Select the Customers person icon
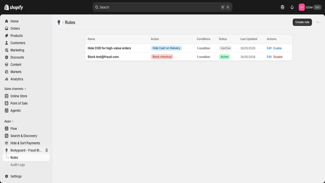325x183 pixels. pos(6,43)
